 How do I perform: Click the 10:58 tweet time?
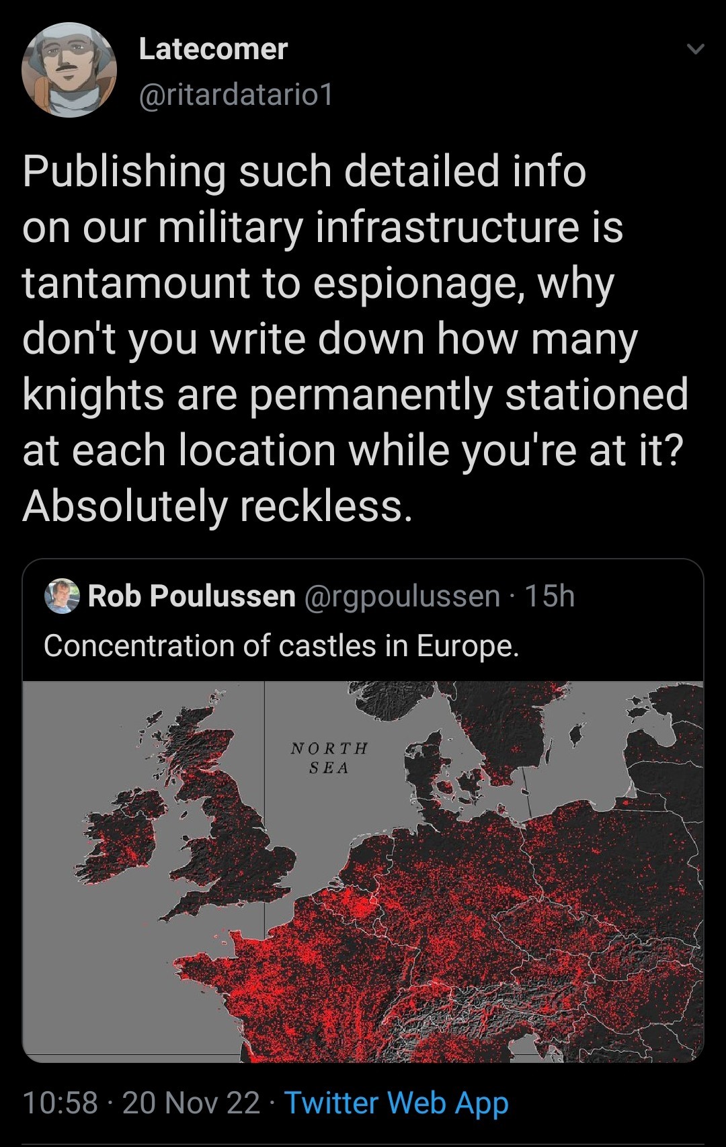click(60, 1103)
